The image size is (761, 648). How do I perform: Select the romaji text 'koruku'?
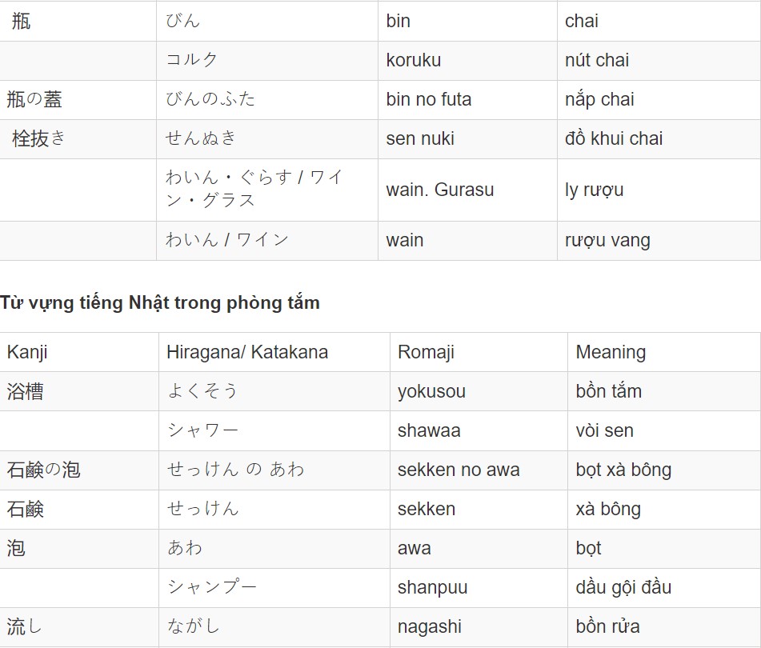(414, 61)
